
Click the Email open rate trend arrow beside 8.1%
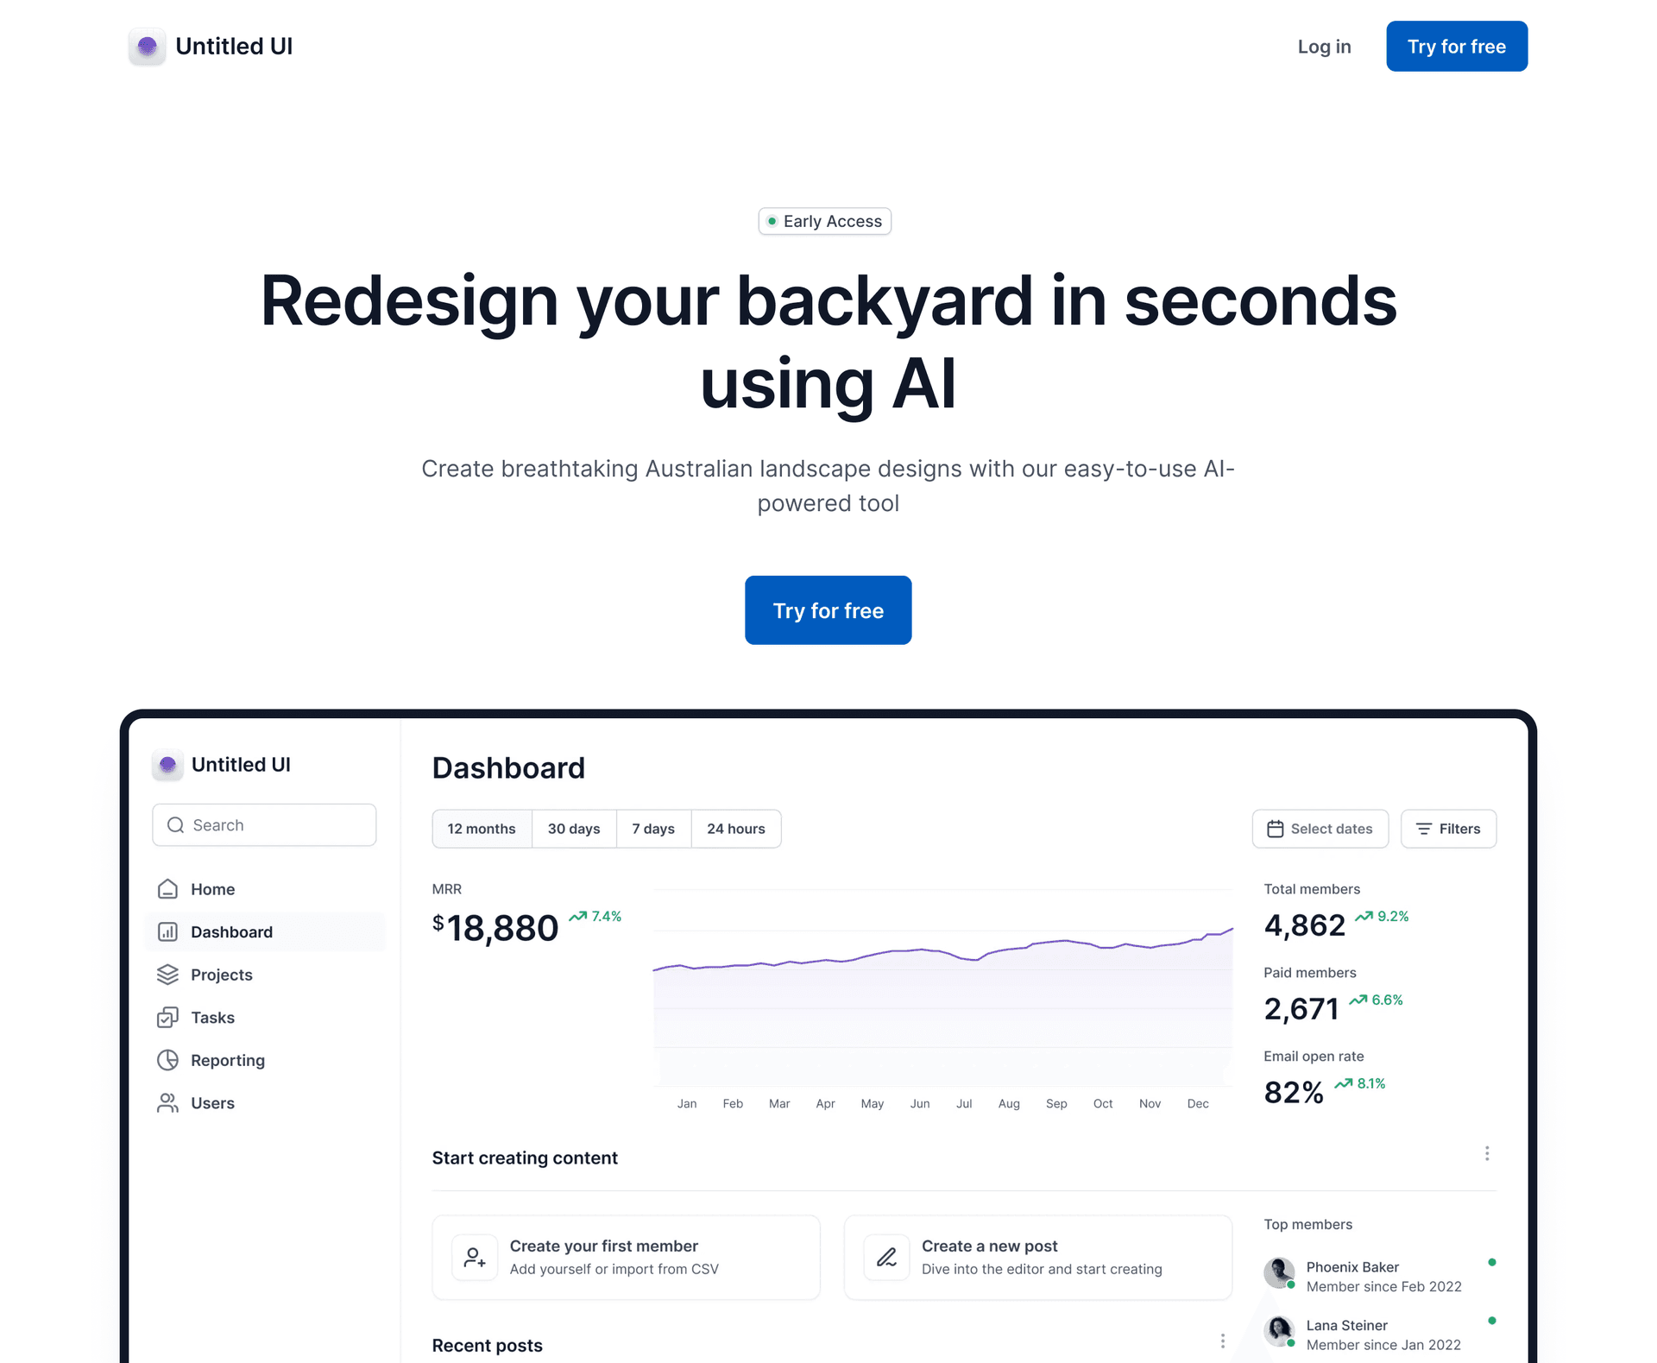(1344, 1083)
